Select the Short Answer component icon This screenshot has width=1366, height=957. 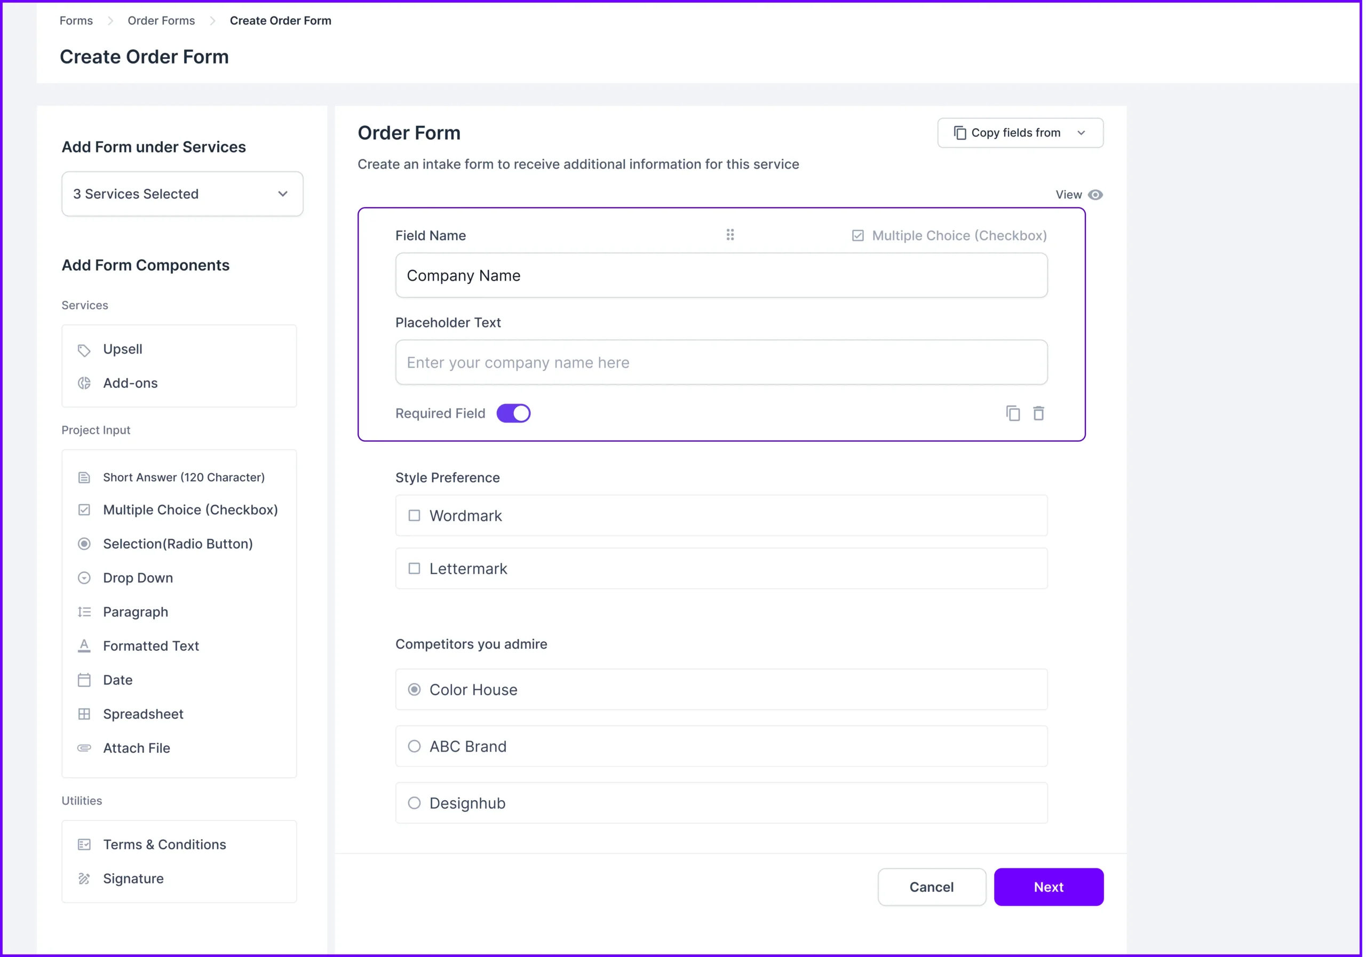(84, 477)
